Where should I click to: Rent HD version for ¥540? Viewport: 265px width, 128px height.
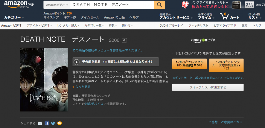click(x=189, y=64)
